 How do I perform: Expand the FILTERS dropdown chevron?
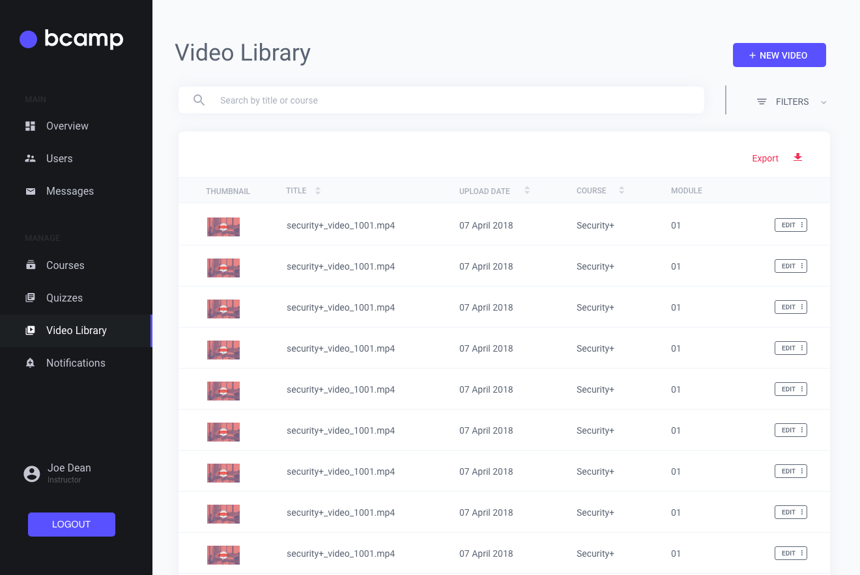click(824, 102)
